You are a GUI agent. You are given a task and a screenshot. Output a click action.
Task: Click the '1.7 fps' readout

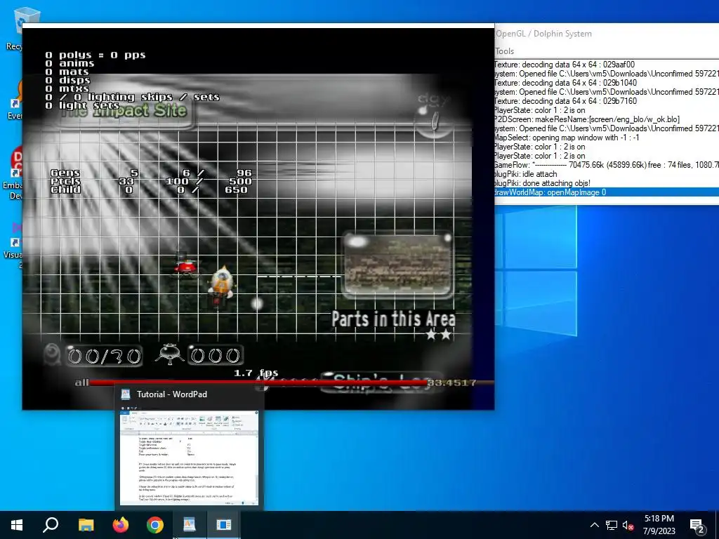(256, 373)
